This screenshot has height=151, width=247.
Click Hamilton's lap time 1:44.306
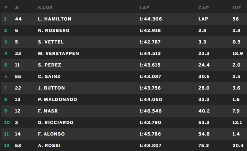[x=150, y=19]
